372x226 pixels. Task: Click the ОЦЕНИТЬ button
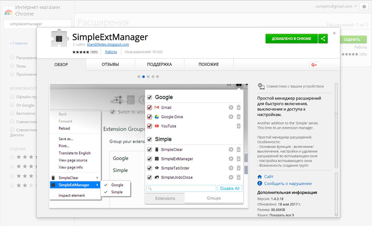pyautogui.click(x=352, y=40)
